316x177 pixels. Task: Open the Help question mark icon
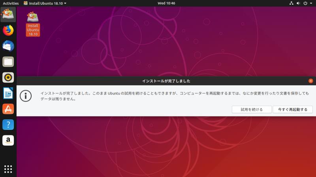coord(8,125)
